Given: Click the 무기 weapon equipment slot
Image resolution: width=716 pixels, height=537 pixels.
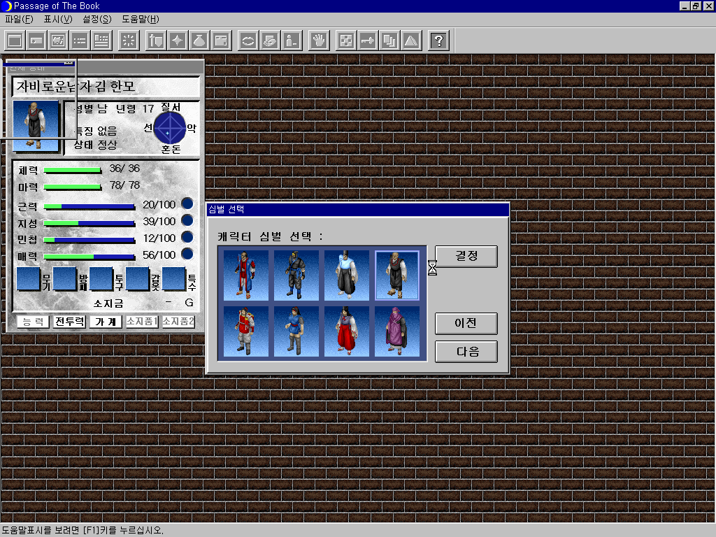Looking at the screenshot, I should (28, 278).
